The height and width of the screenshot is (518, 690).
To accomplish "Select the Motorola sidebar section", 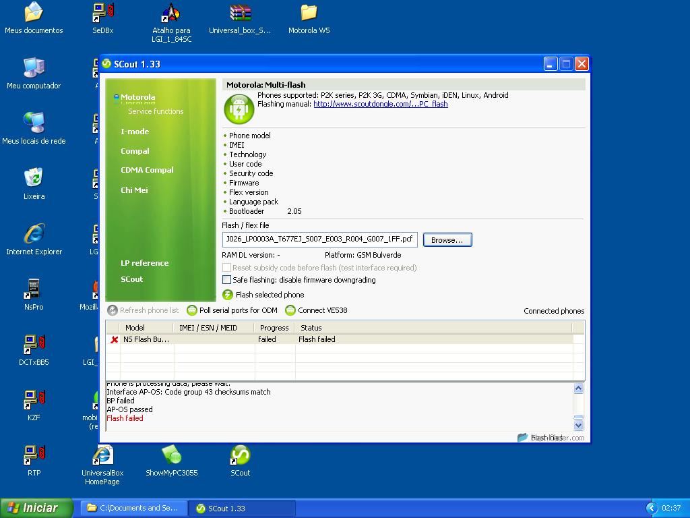I will [x=137, y=97].
